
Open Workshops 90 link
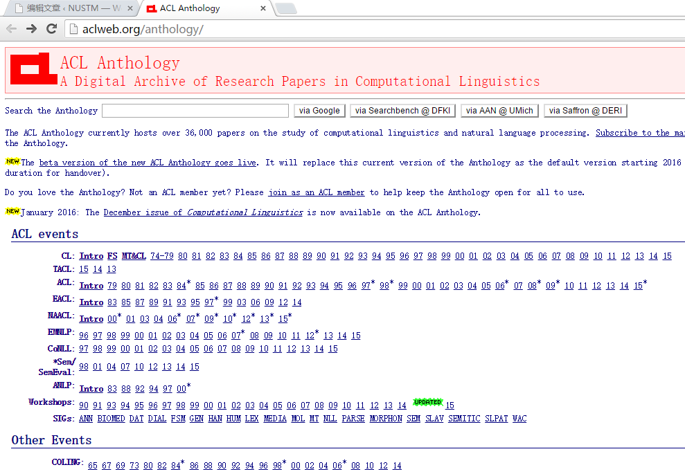pyautogui.click(x=84, y=405)
